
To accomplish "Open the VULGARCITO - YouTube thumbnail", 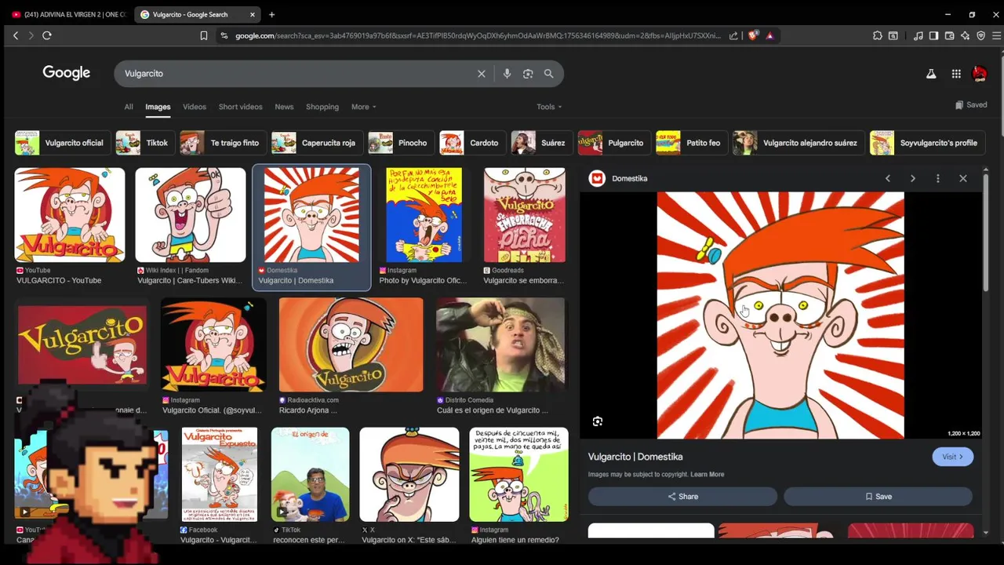I will coord(70,215).
